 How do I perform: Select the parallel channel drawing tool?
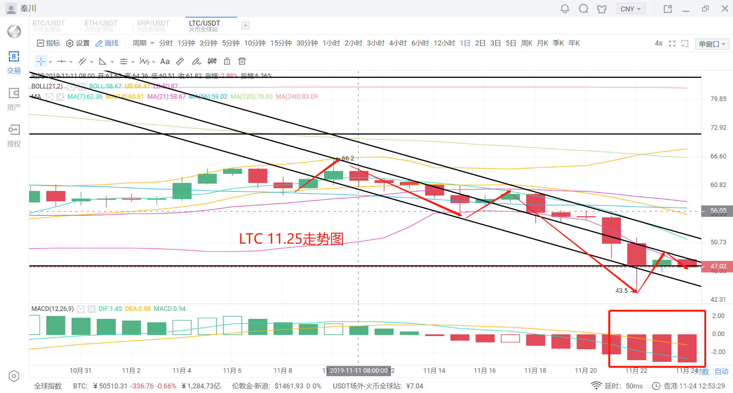82,61
